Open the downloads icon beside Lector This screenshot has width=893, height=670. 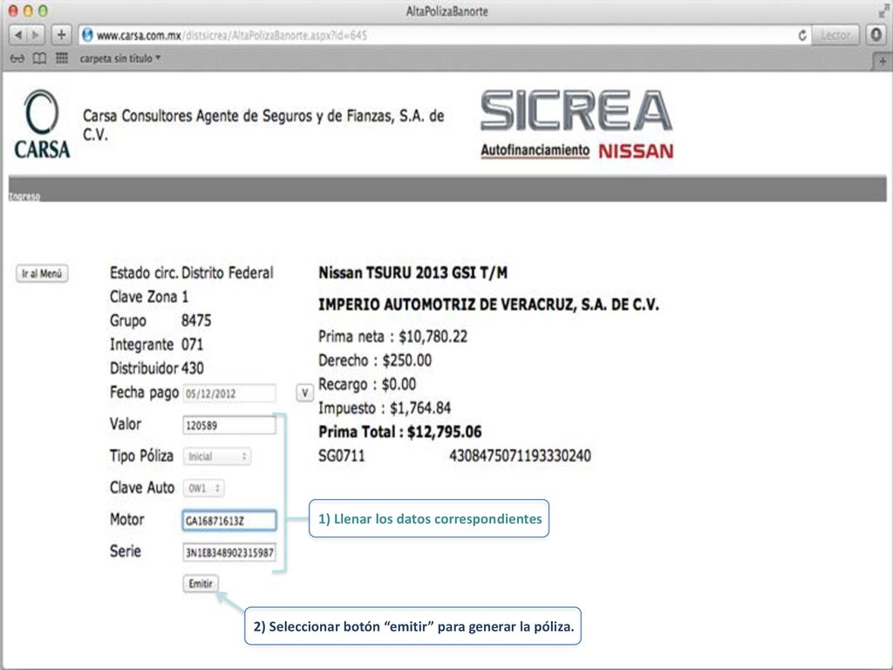click(876, 35)
